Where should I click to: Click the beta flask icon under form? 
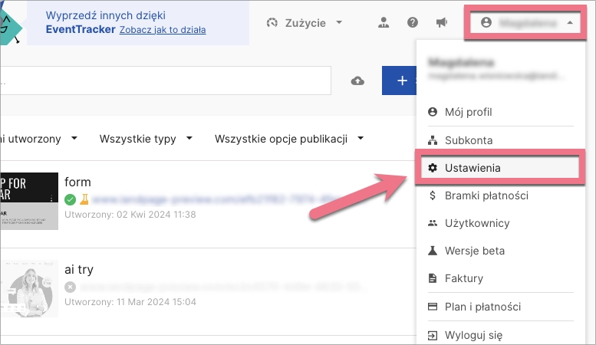coord(84,199)
